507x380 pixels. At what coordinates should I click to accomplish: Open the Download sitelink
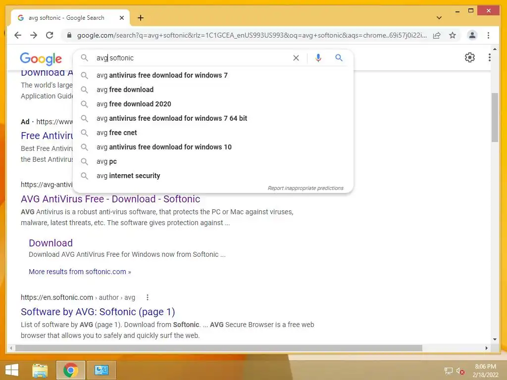click(x=51, y=243)
